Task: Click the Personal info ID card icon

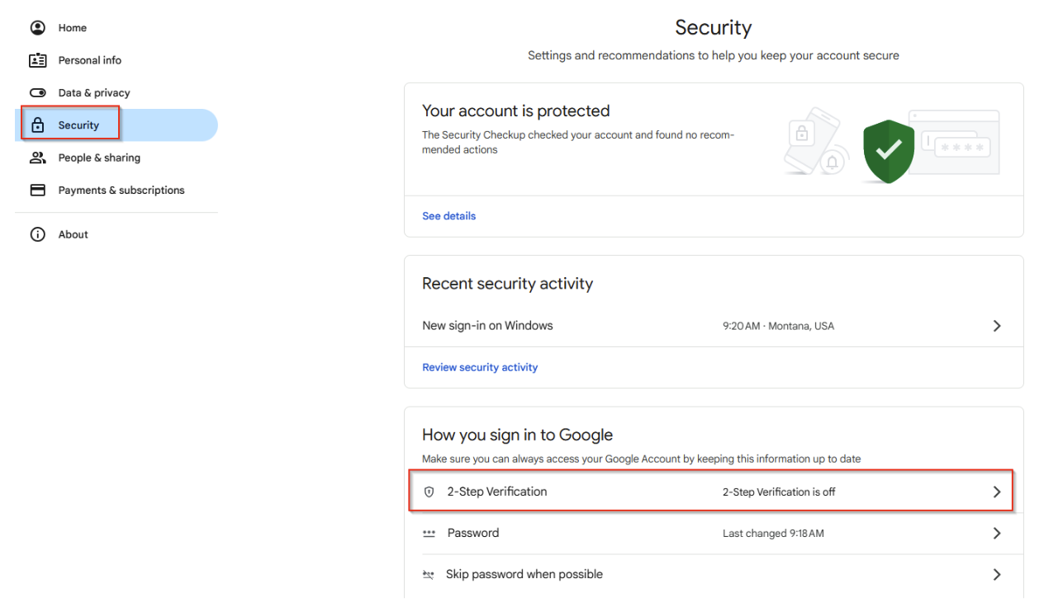Action: (38, 60)
